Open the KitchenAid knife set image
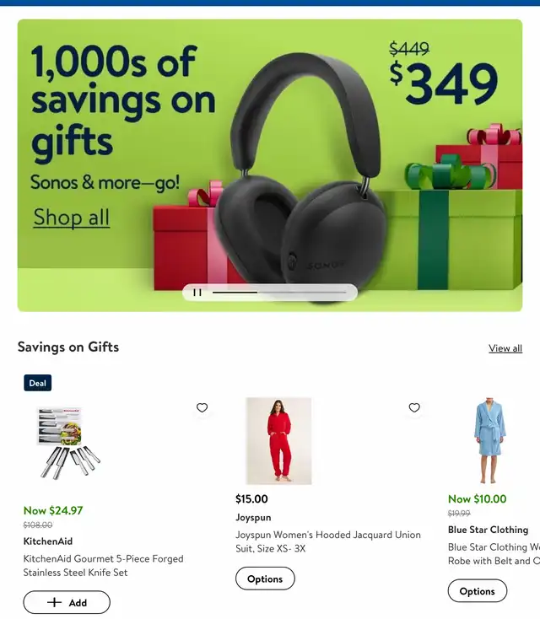 pyautogui.click(x=69, y=443)
